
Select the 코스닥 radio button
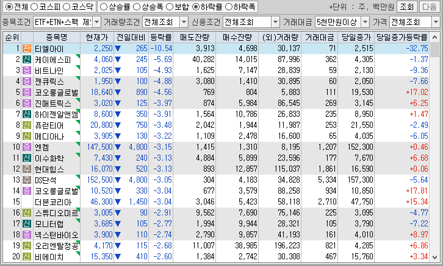[67, 7]
